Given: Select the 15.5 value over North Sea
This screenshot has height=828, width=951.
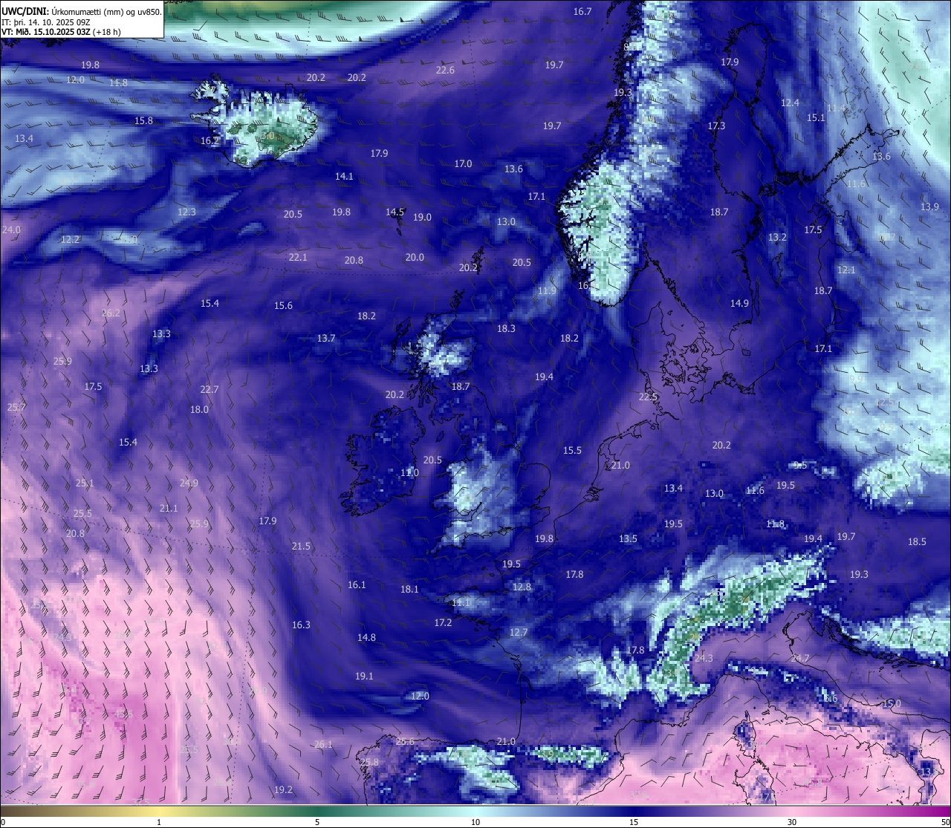Looking at the screenshot, I should 572,451.
